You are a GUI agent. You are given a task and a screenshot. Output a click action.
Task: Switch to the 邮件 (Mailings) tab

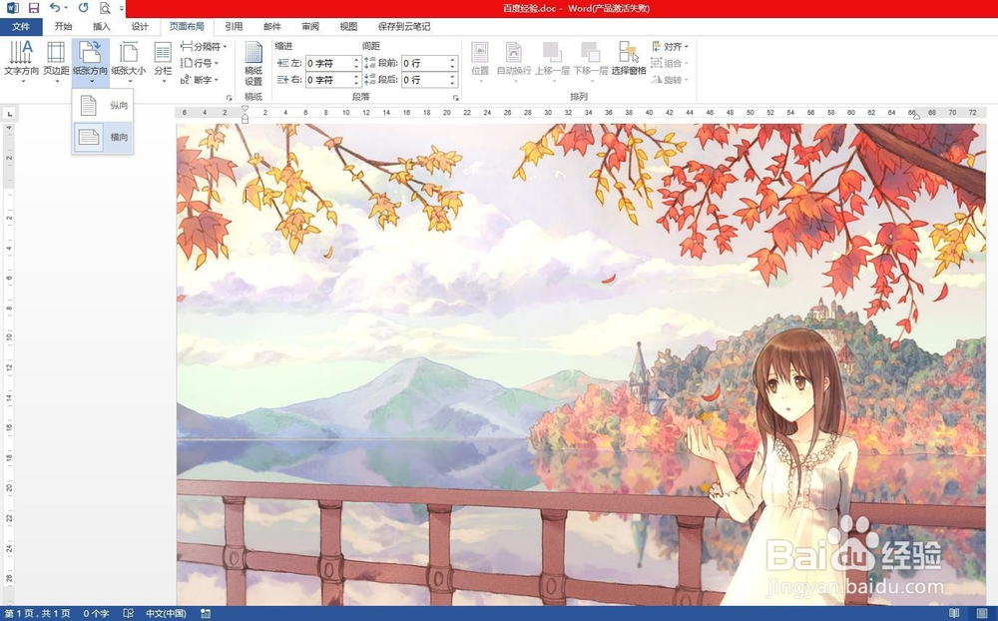[271, 27]
